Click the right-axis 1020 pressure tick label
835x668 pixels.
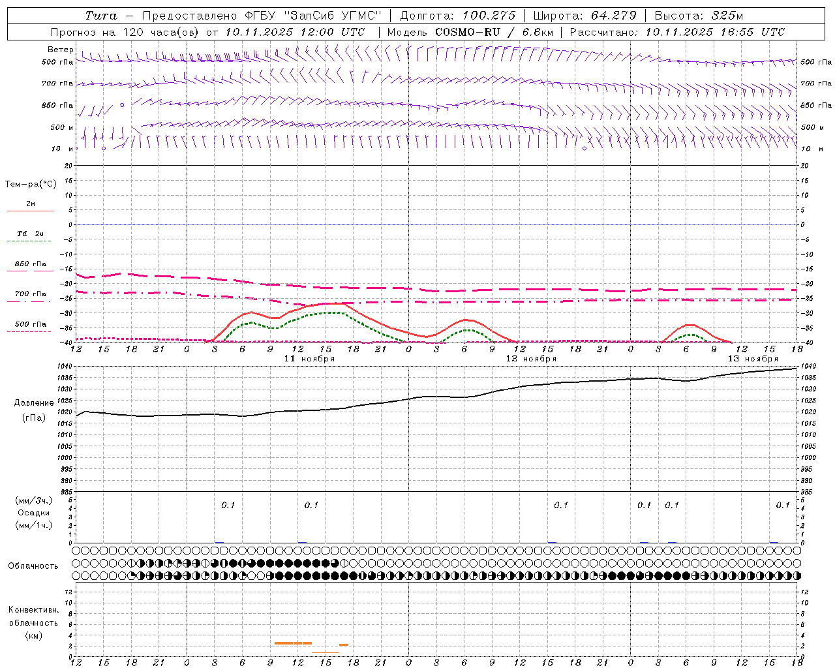pos(808,412)
